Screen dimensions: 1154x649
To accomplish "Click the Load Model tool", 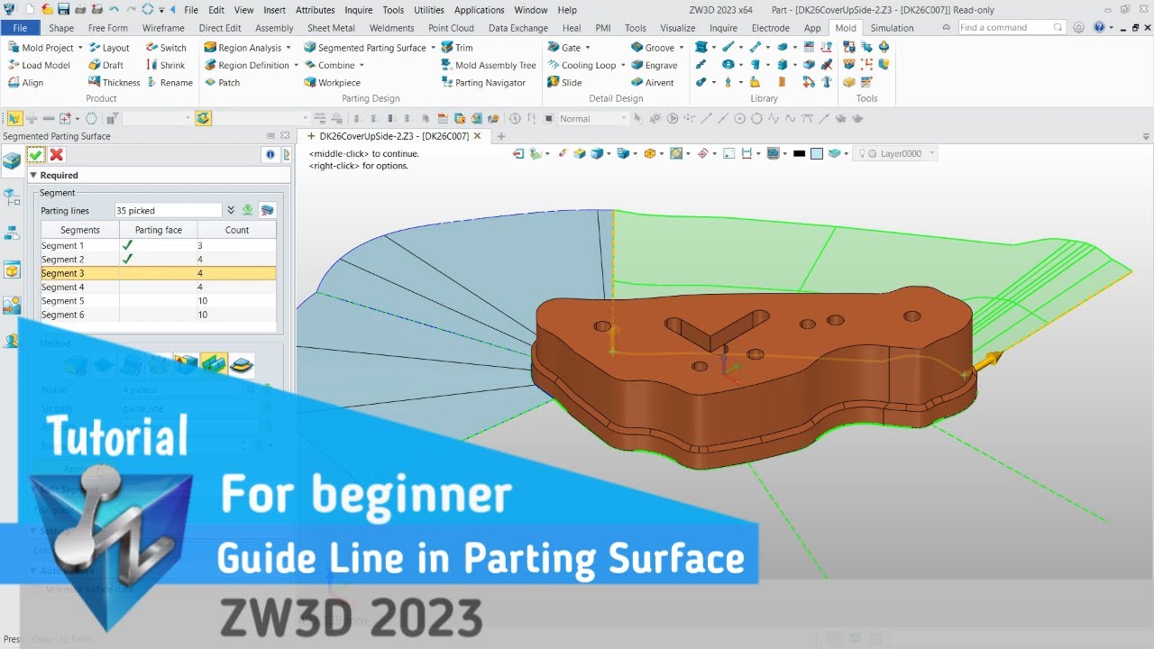I will click(39, 65).
